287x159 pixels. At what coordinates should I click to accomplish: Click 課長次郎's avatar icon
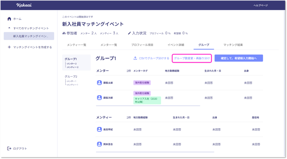tap(99, 98)
